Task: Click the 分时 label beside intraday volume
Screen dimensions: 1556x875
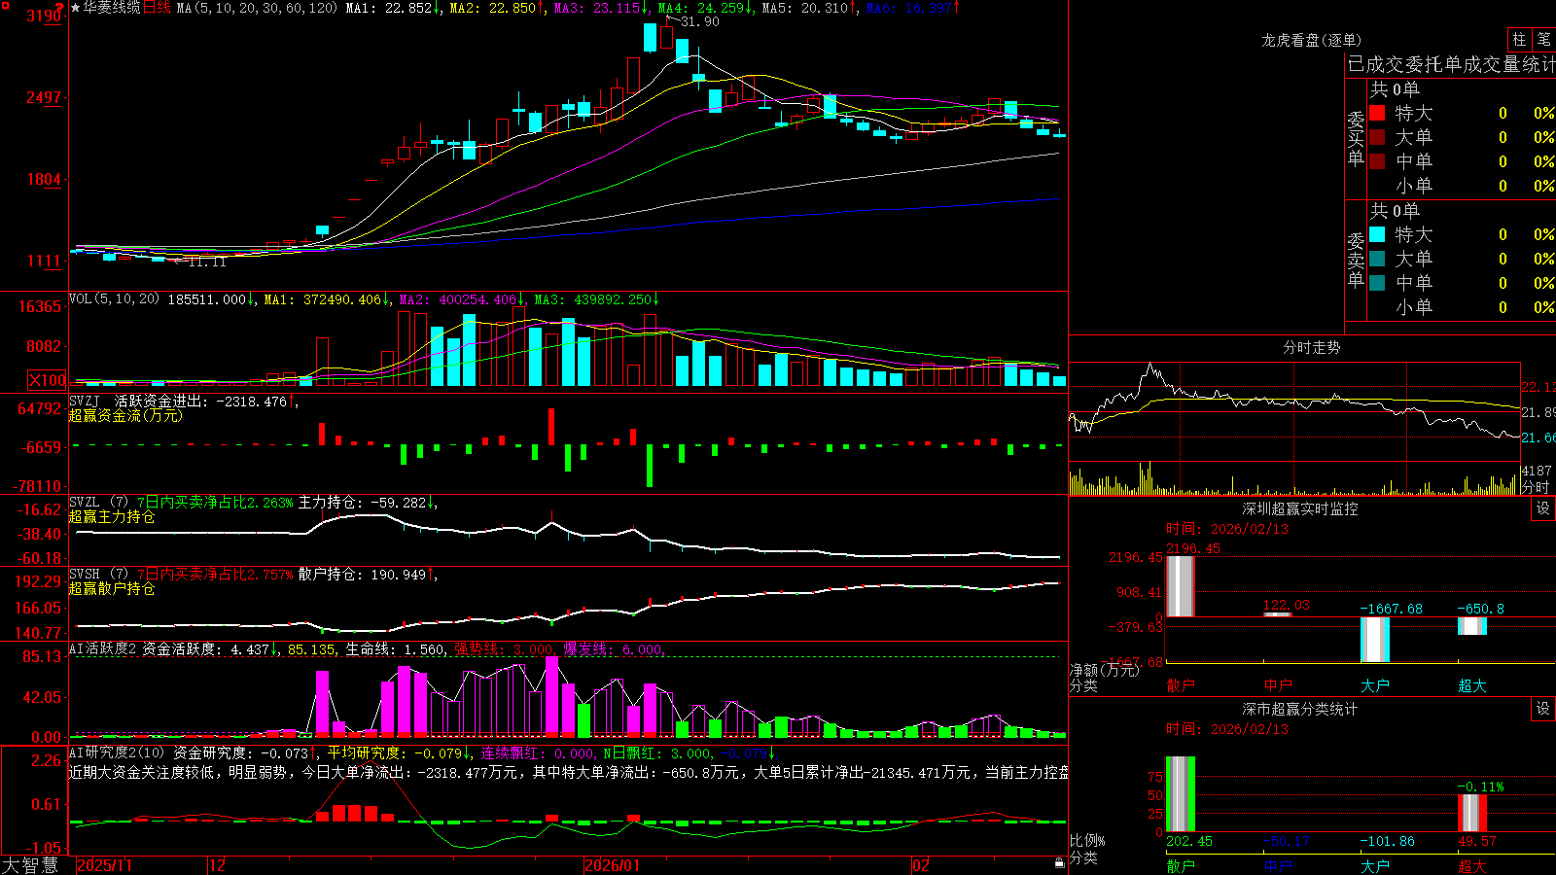Action: [1536, 486]
